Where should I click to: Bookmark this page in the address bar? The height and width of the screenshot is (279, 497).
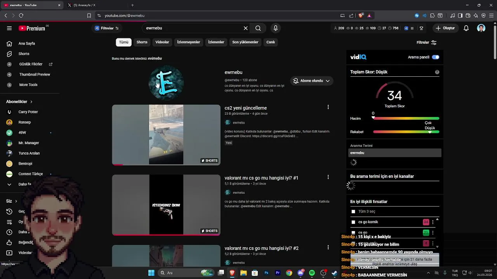pos(89,15)
